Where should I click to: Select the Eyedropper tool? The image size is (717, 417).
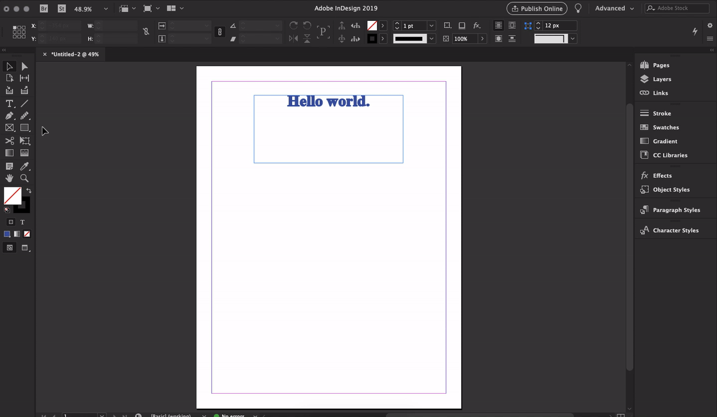pyautogui.click(x=24, y=166)
